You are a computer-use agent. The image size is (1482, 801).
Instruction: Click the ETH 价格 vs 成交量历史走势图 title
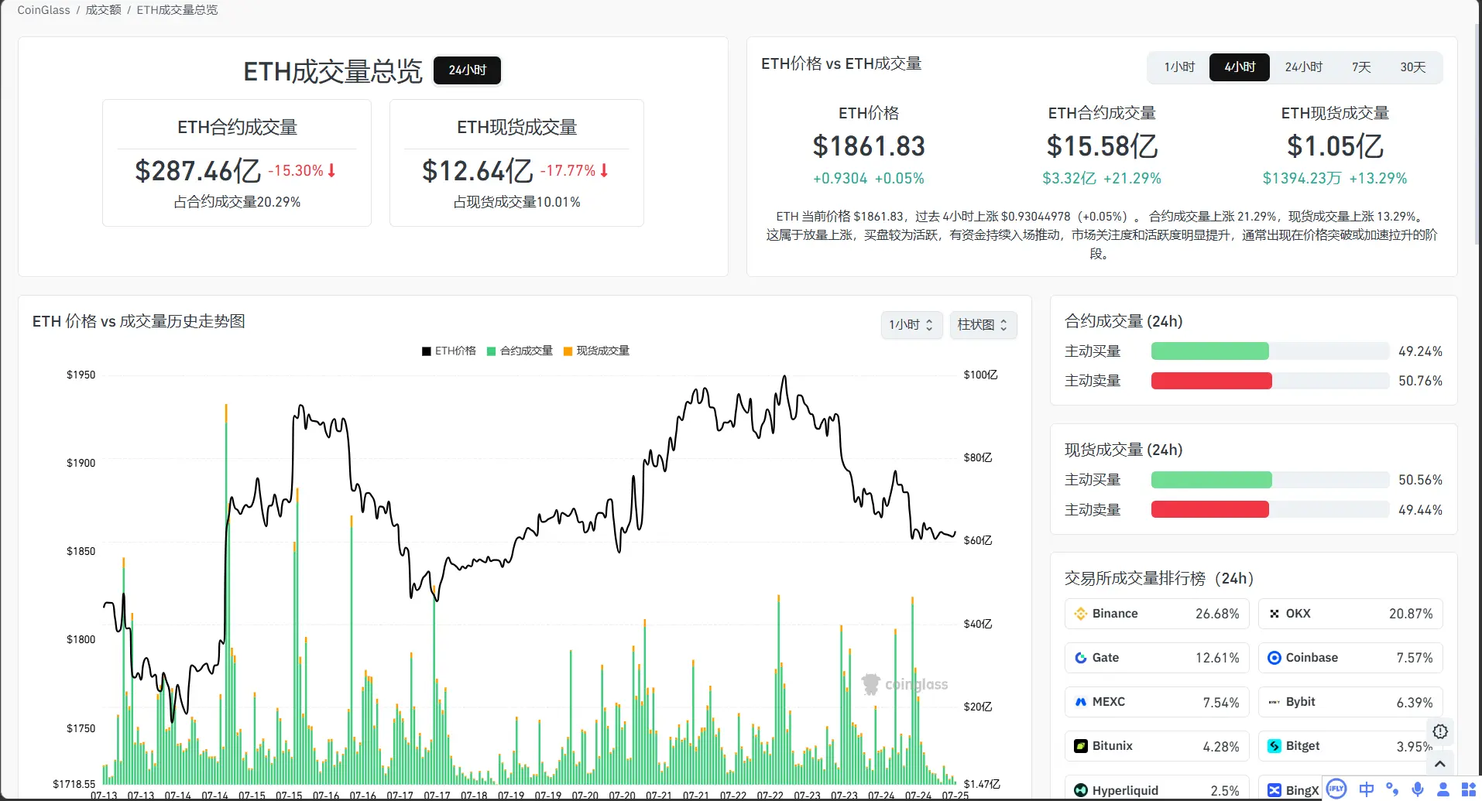(x=139, y=321)
